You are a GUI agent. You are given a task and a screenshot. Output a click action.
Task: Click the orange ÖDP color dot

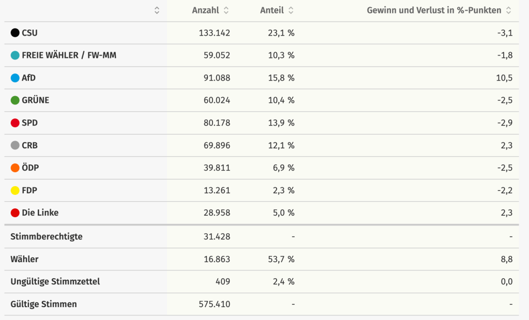tap(15, 168)
